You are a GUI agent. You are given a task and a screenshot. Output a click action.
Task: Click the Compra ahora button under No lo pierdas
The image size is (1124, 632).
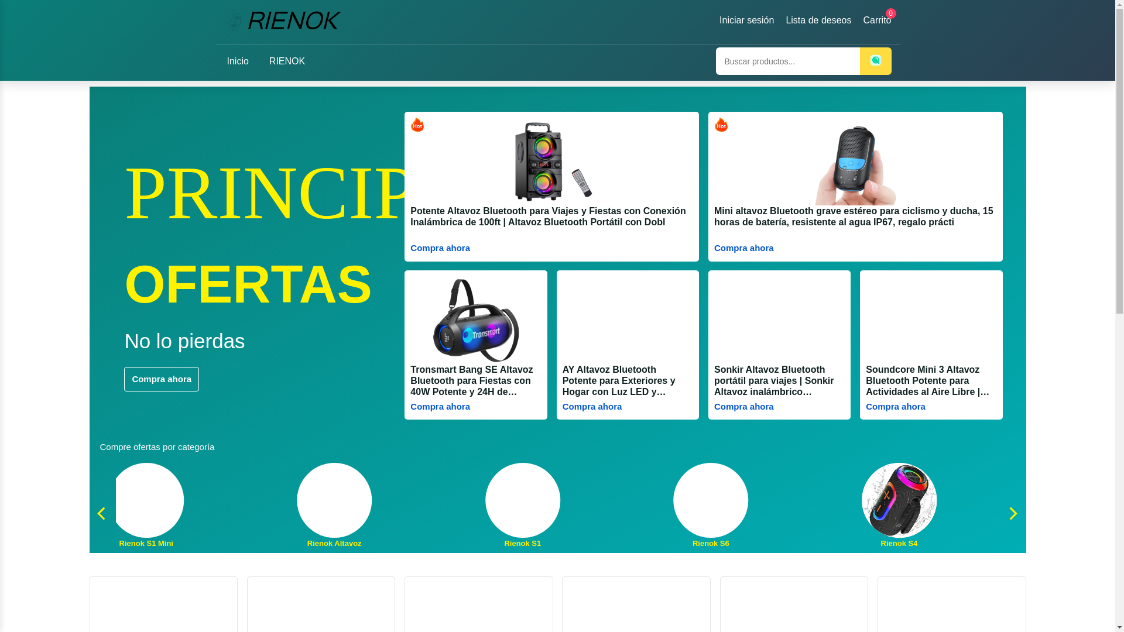[162, 379]
